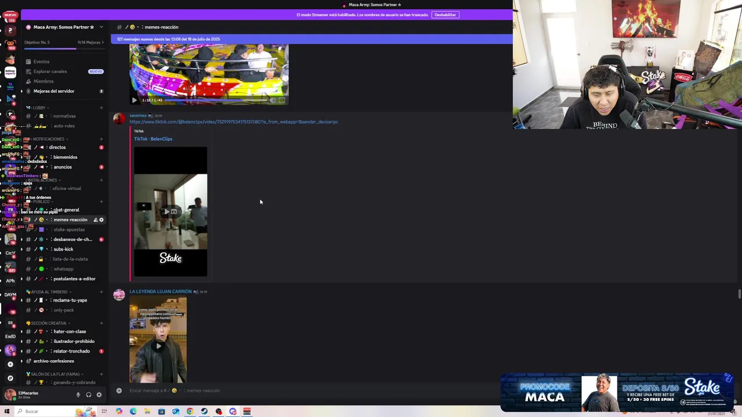This screenshot has height=417, width=742.
Task: Open the SS server icon
Action: 10,323
